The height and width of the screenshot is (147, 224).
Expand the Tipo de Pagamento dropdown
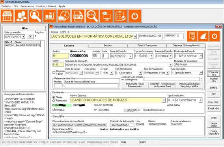point(168,73)
